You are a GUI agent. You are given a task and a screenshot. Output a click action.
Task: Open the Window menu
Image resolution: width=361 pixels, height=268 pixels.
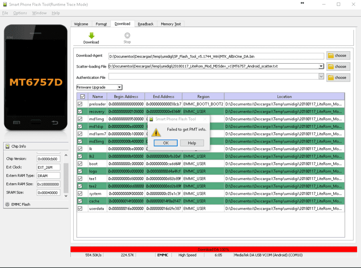coord(39,13)
